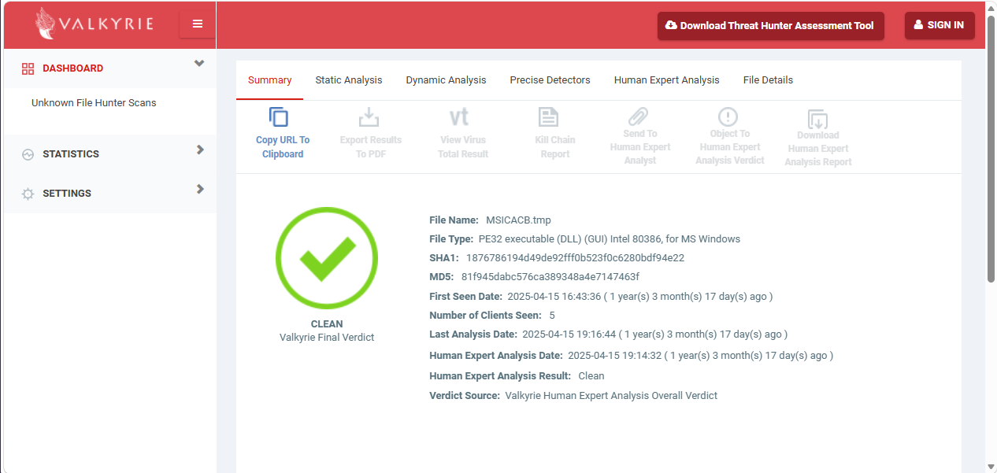Switch to the Static Analysis tab
This screenshot has height=473, width=997.
pos(349,80)
